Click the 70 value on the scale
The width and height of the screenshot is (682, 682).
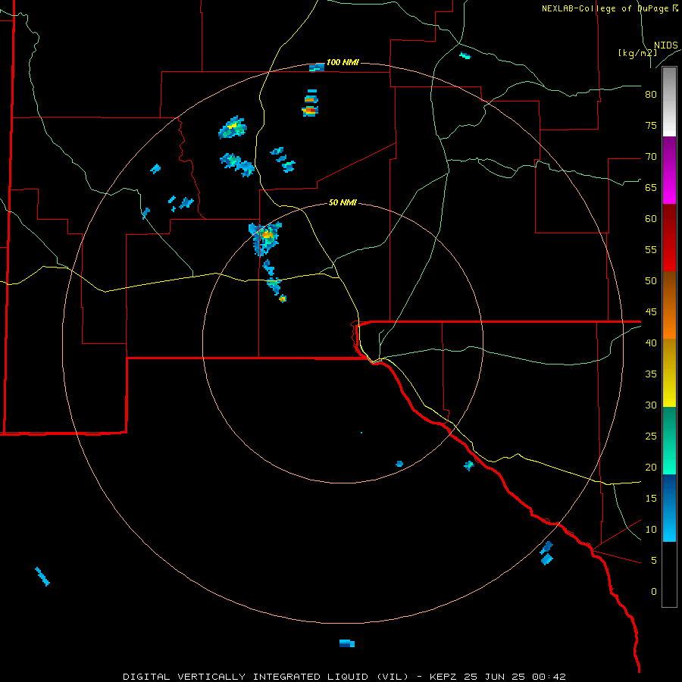point(651,157)
